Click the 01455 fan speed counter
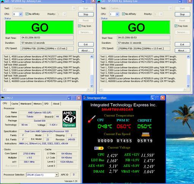 (x=124, y=141)
